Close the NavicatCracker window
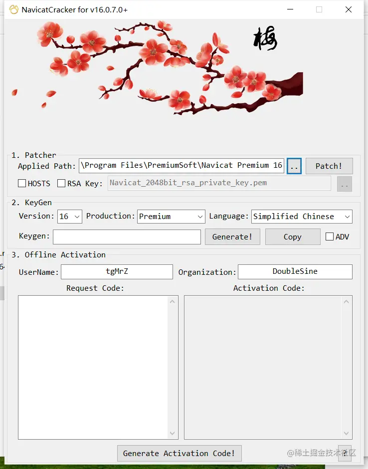Viewport: 368px width, 469px height. 349,9
